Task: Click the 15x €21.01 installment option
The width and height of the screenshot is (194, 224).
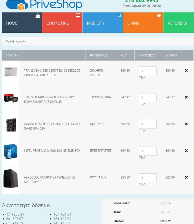Action: 62,214
